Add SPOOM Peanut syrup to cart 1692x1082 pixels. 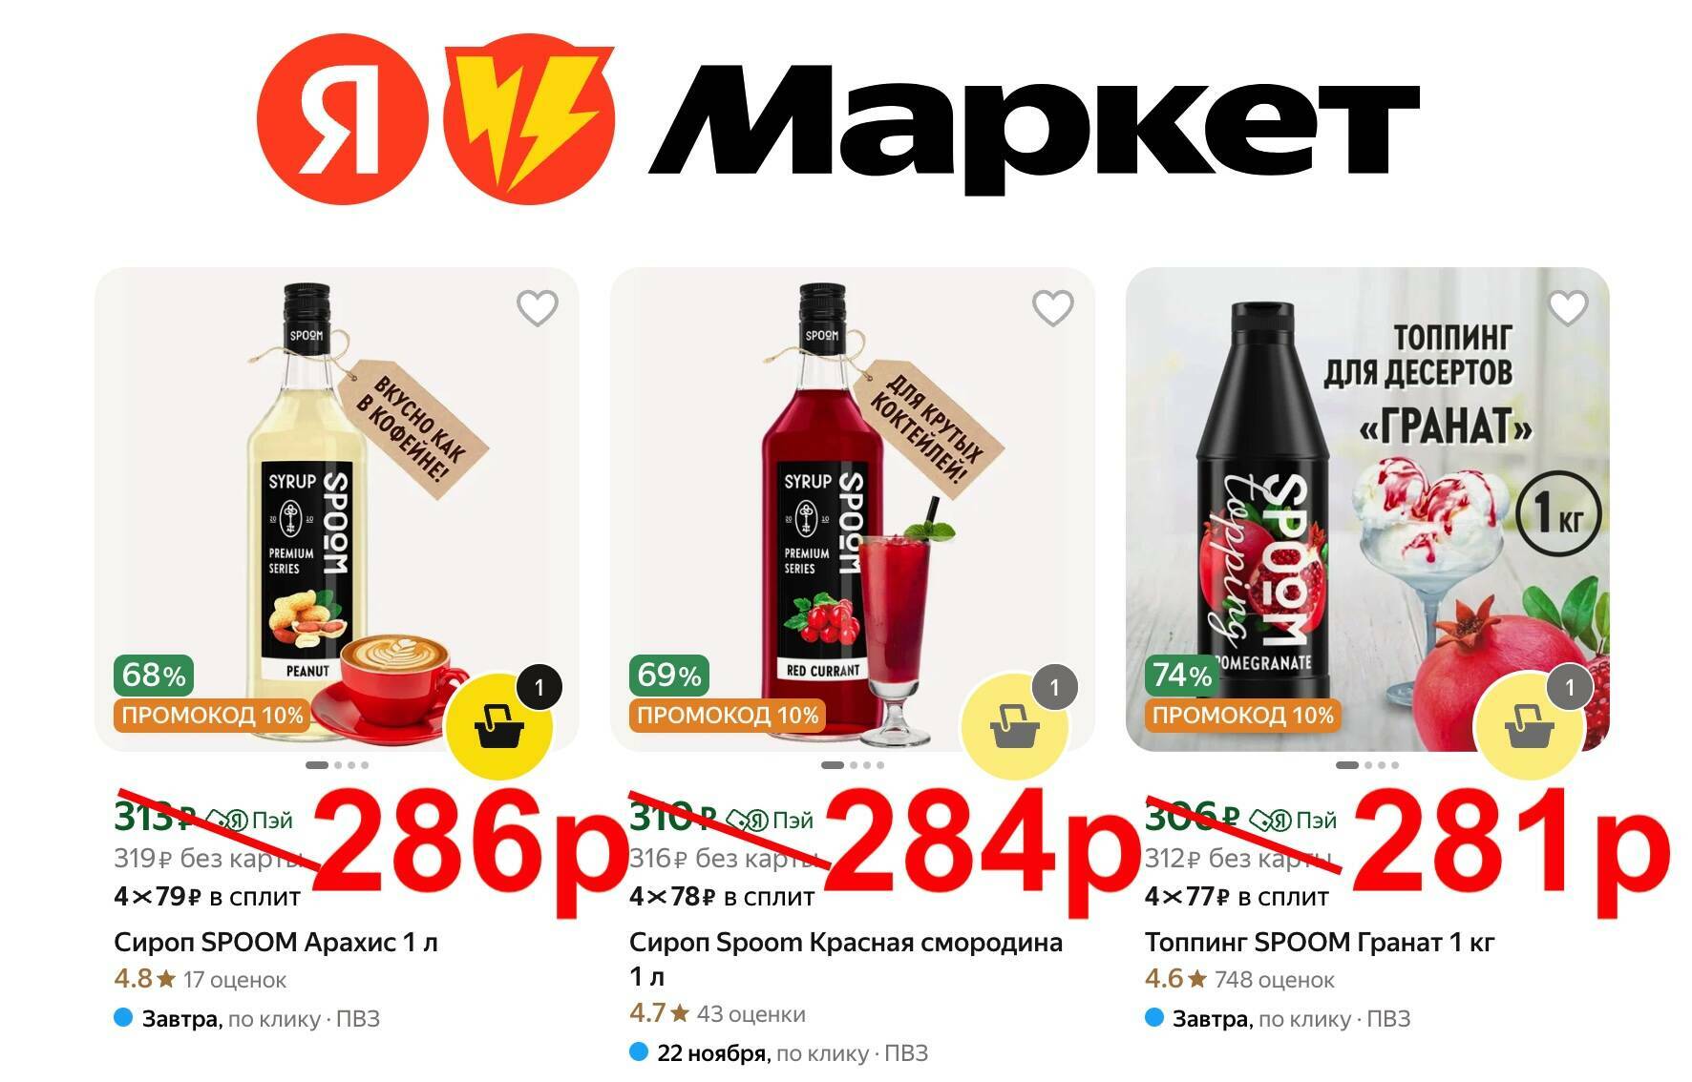(499, 727)
